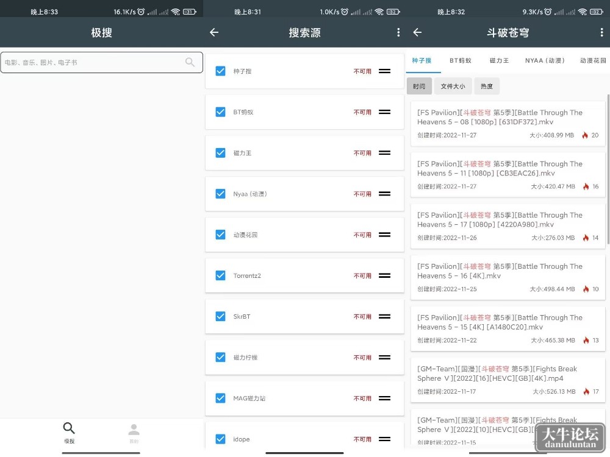Sort results by 时间
The image size is (610, 457).
tap(420, 87)
